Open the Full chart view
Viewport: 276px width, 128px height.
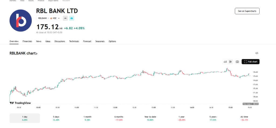250,62
